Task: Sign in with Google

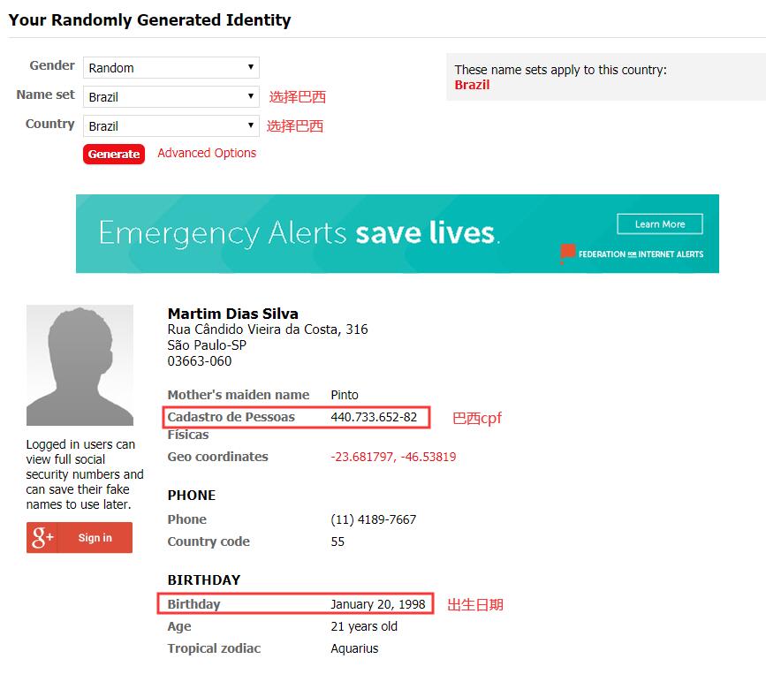Action: (x=80, y=537)
